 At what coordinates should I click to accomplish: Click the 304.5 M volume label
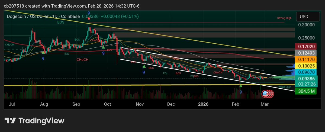click(x=306, y=91)
